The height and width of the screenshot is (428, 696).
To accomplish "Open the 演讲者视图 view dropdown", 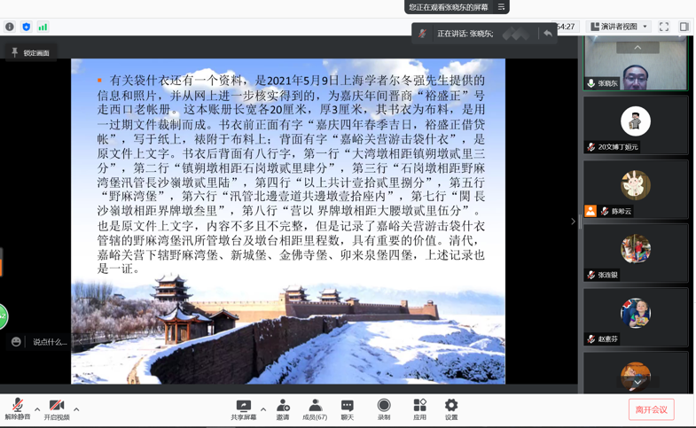I will 620,27.
